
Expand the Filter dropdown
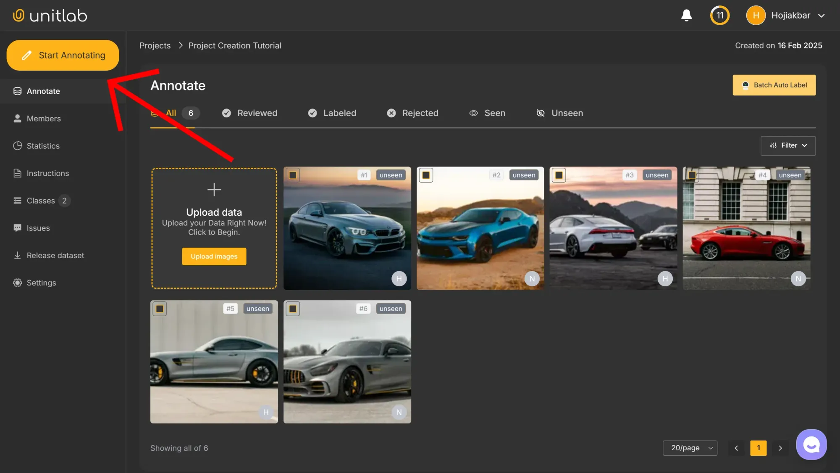click(x=788, y=145)
